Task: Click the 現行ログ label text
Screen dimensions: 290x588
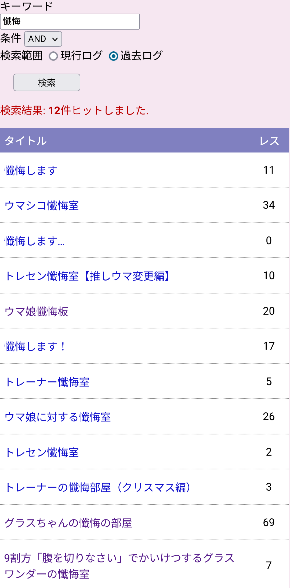Action: [81, 56]
